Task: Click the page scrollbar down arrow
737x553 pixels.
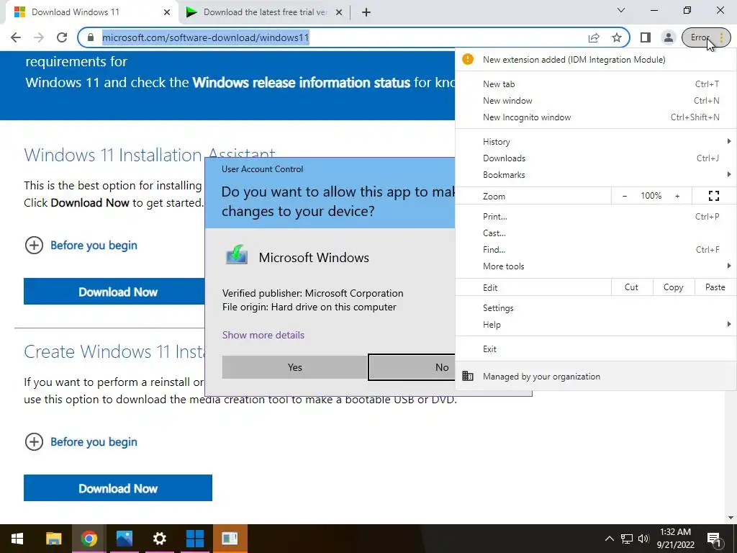Action: (x=731, y=518)
